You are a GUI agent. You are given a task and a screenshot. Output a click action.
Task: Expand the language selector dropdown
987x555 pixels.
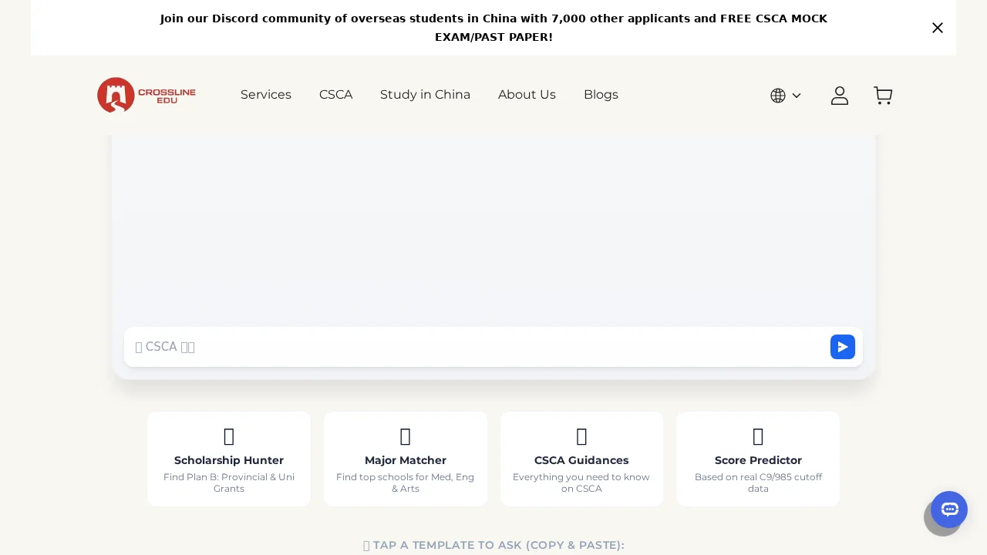(x=797, y=96)
